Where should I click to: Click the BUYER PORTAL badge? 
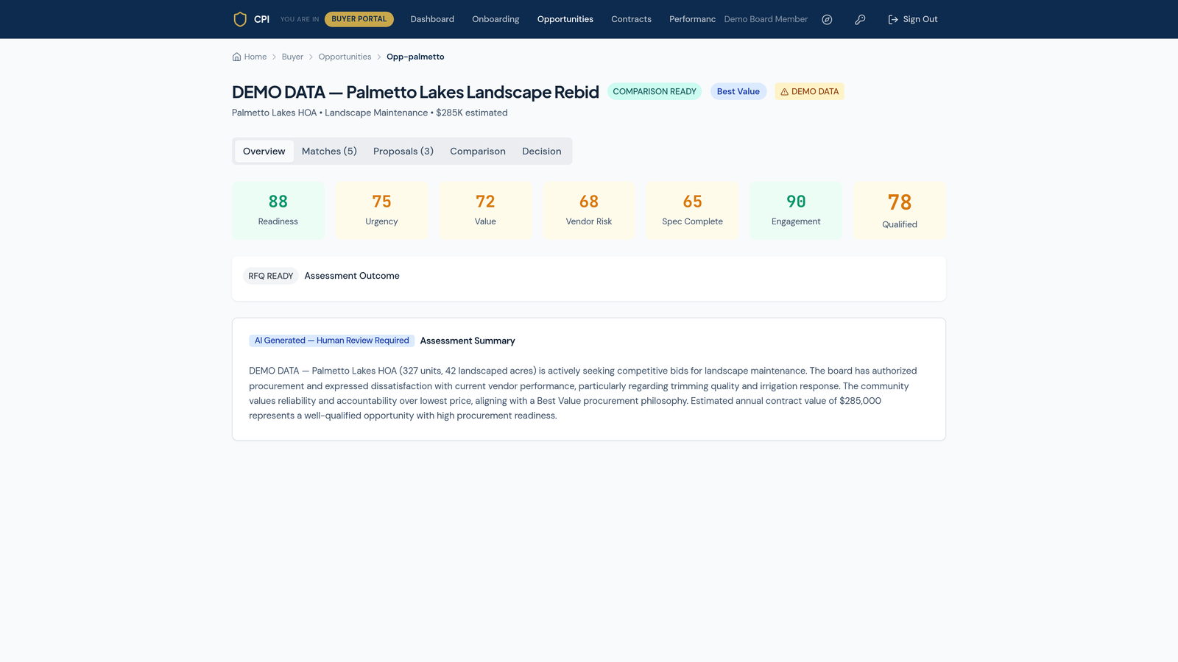click(359, 19)
